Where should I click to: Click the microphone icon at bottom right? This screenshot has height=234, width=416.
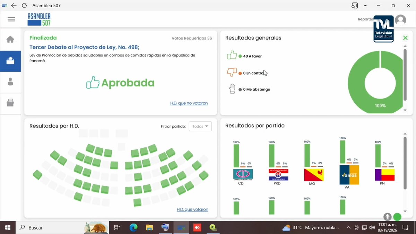tap(387, 217)
